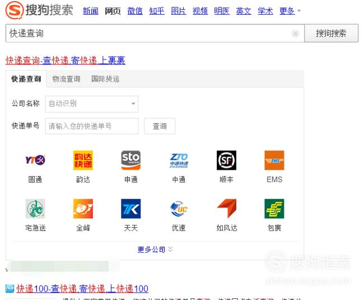
Task: Click the EMS text label
Action: click(x=274, y=179)
